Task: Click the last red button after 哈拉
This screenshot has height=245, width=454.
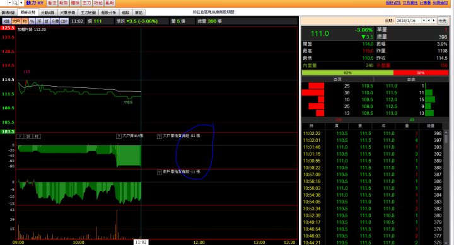Action: coord(110,3)
